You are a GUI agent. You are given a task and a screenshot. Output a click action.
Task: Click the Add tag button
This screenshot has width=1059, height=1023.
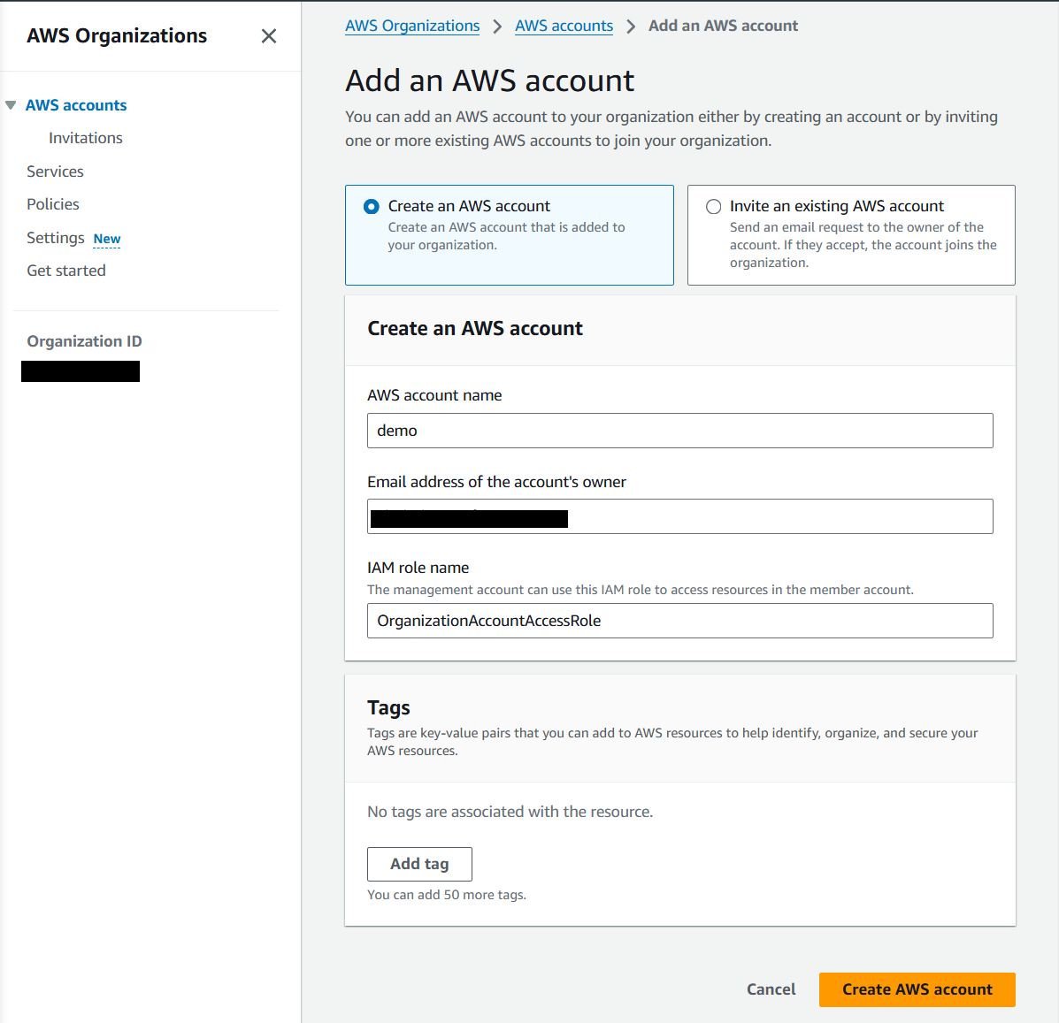point(419,865)
